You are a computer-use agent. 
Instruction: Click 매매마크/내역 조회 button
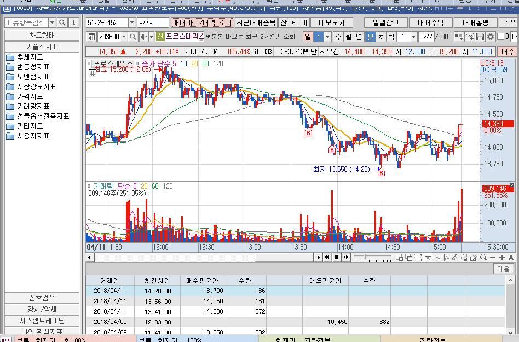202,22
